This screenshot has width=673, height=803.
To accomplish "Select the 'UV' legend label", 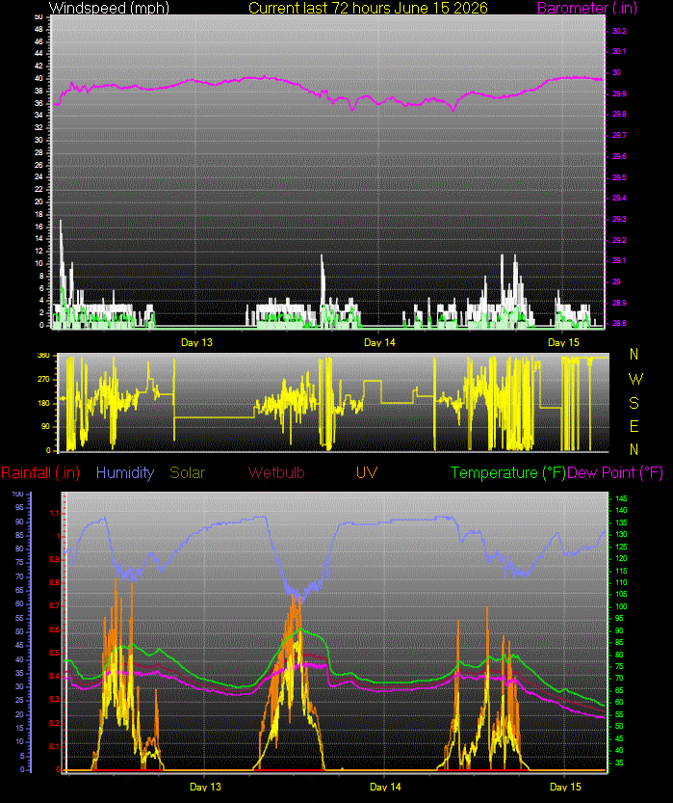I will [x=367, y=472].
